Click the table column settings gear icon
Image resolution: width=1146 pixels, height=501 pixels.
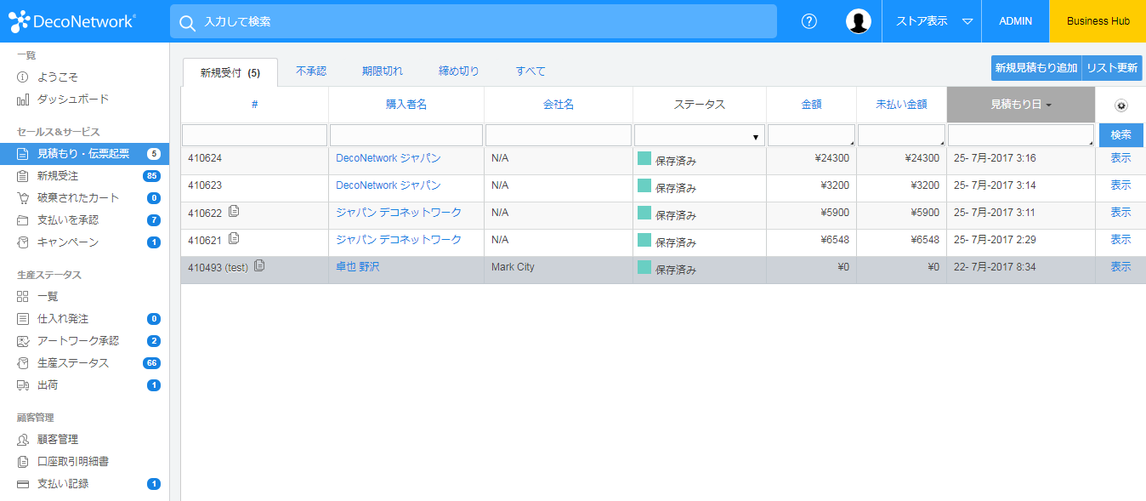[1120, 105]
